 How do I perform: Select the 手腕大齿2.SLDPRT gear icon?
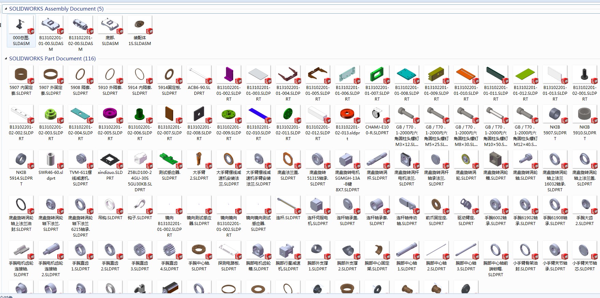(585, 205)
